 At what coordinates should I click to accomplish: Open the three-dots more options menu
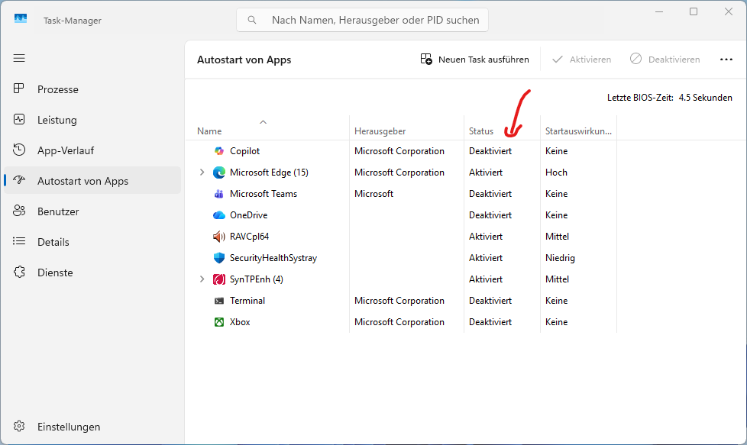726,60
